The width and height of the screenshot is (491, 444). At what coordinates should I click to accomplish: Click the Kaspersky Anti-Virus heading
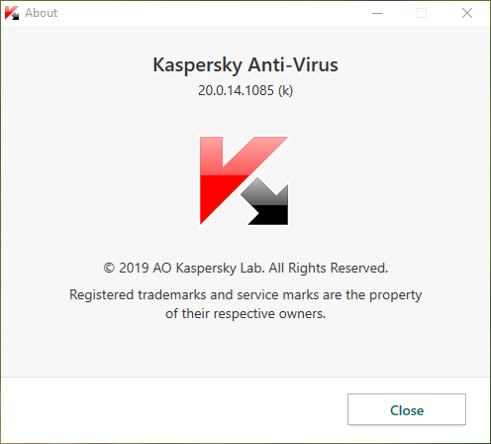pos(245,65)
